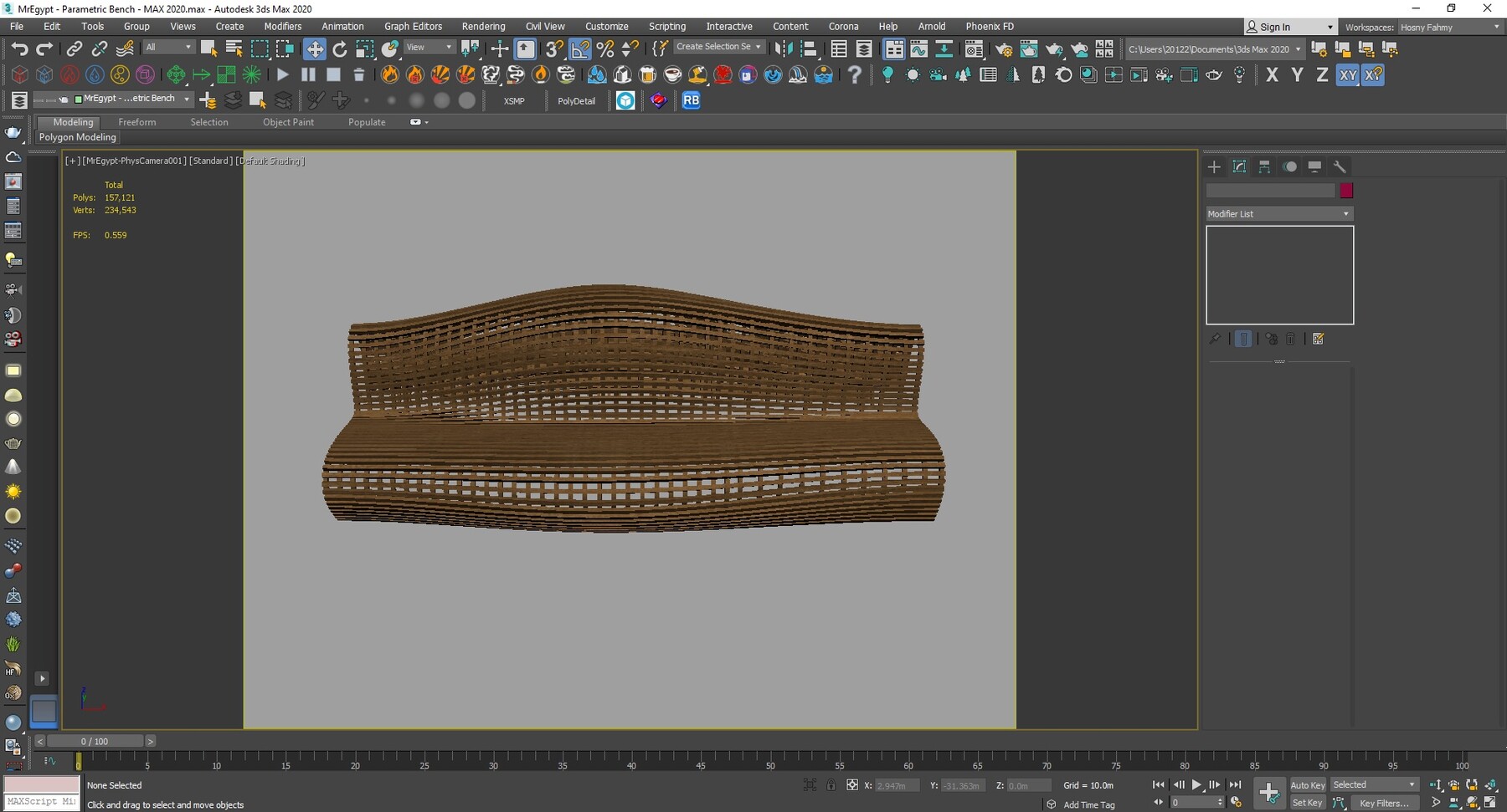
Task: Enable the Angle Snap toggle icon
Action: [580, 49]
